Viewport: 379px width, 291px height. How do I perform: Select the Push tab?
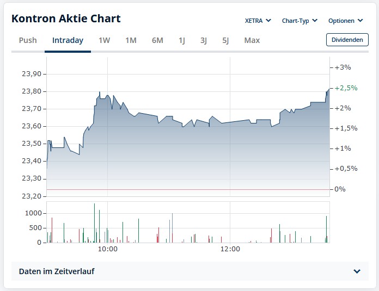click(28, 40)
